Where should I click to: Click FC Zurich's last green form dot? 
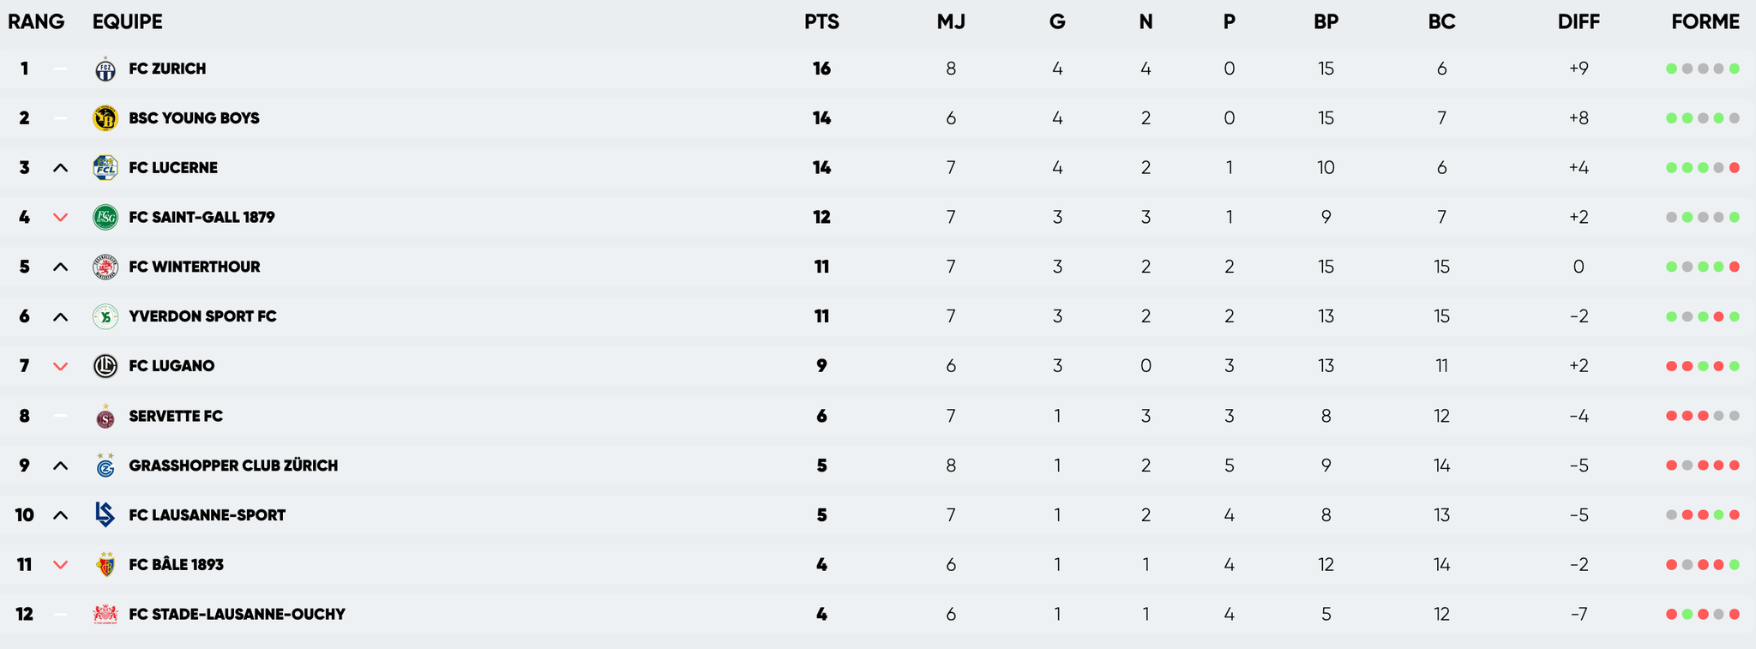[1735, 69]
